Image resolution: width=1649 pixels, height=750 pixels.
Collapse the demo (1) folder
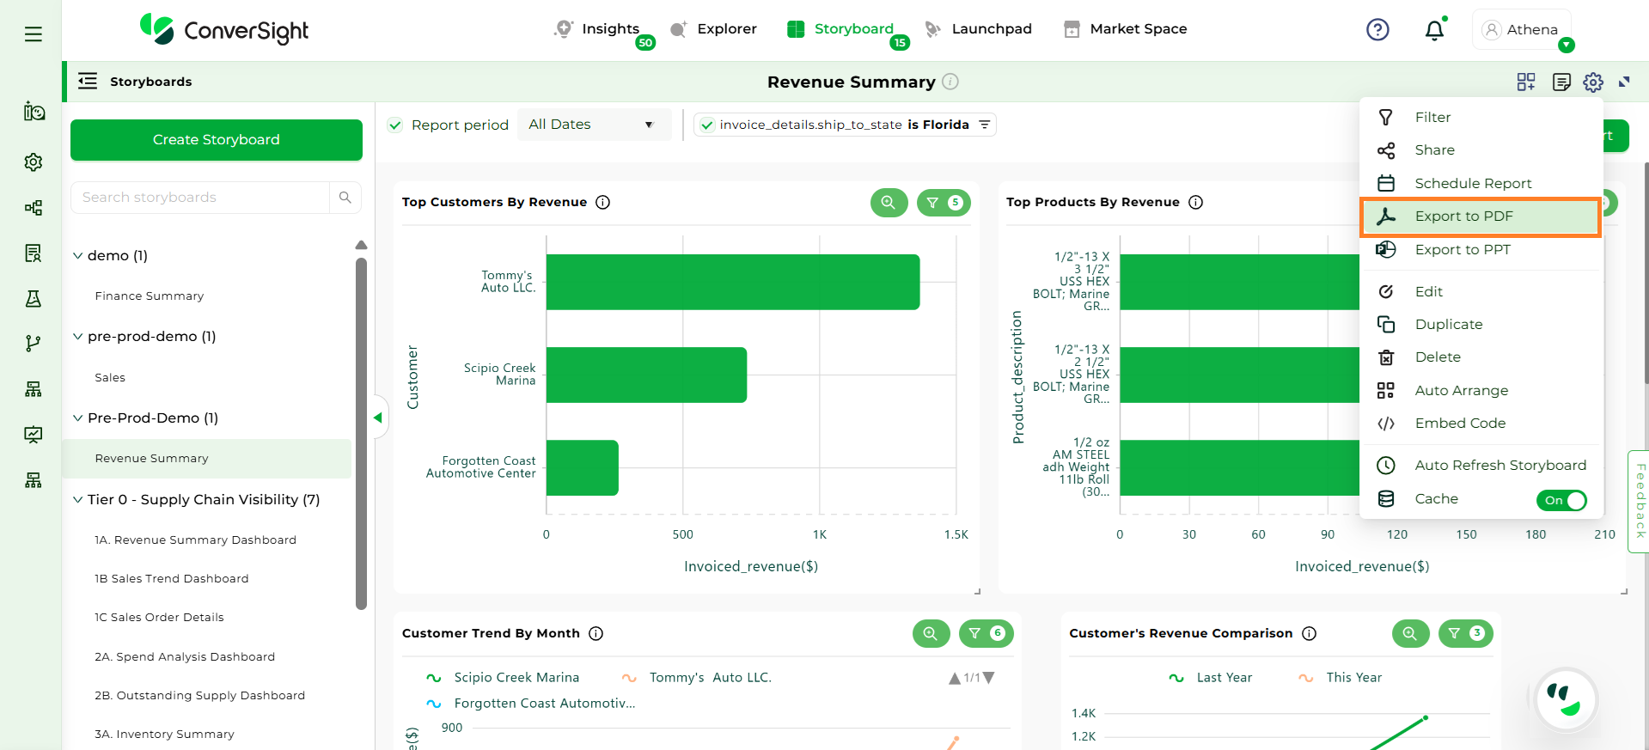[x=78, y=256]
